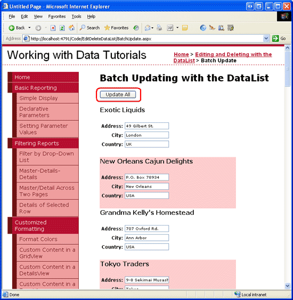This screenshot has height=300, width=293.
Task: Follow the Home breadcrumb link
Action: coord(181,54)
